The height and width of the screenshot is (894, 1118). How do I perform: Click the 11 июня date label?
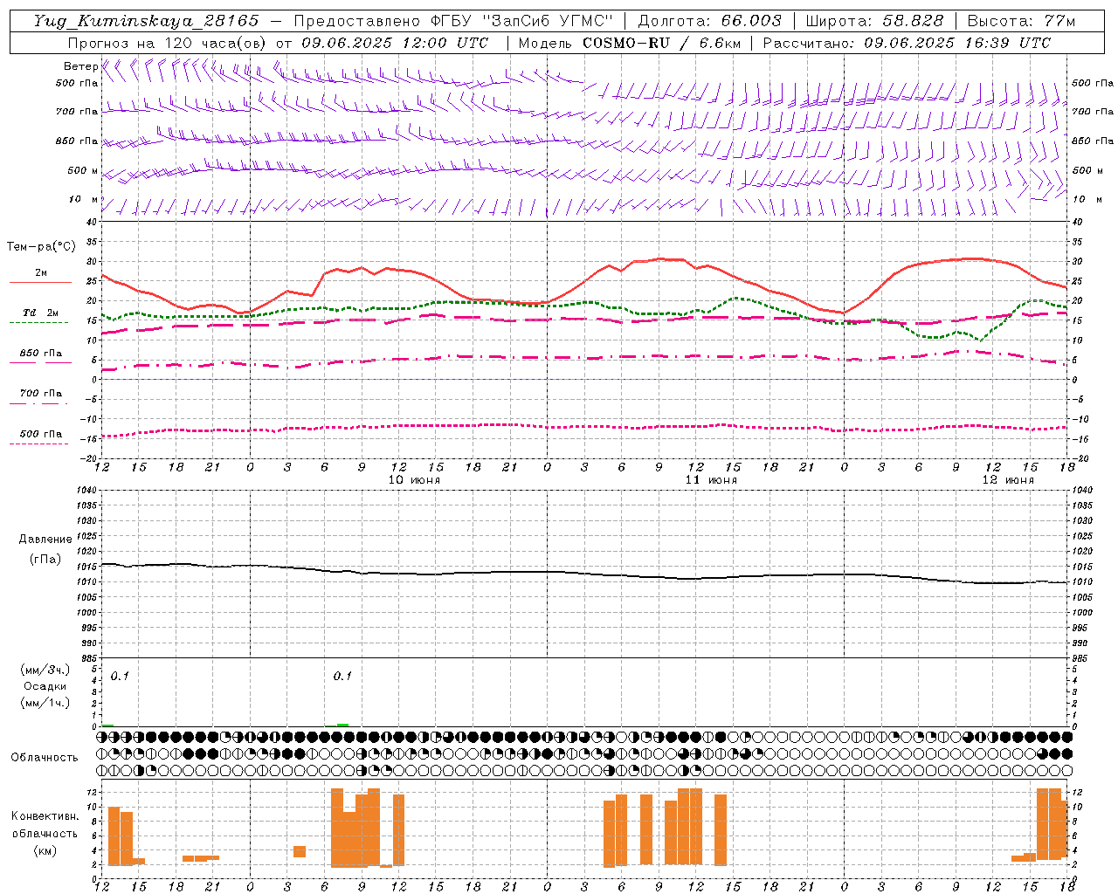point(711,480)
